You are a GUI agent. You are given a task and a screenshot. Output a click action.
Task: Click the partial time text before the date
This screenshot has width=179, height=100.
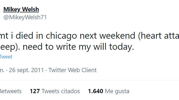[2, 70]
